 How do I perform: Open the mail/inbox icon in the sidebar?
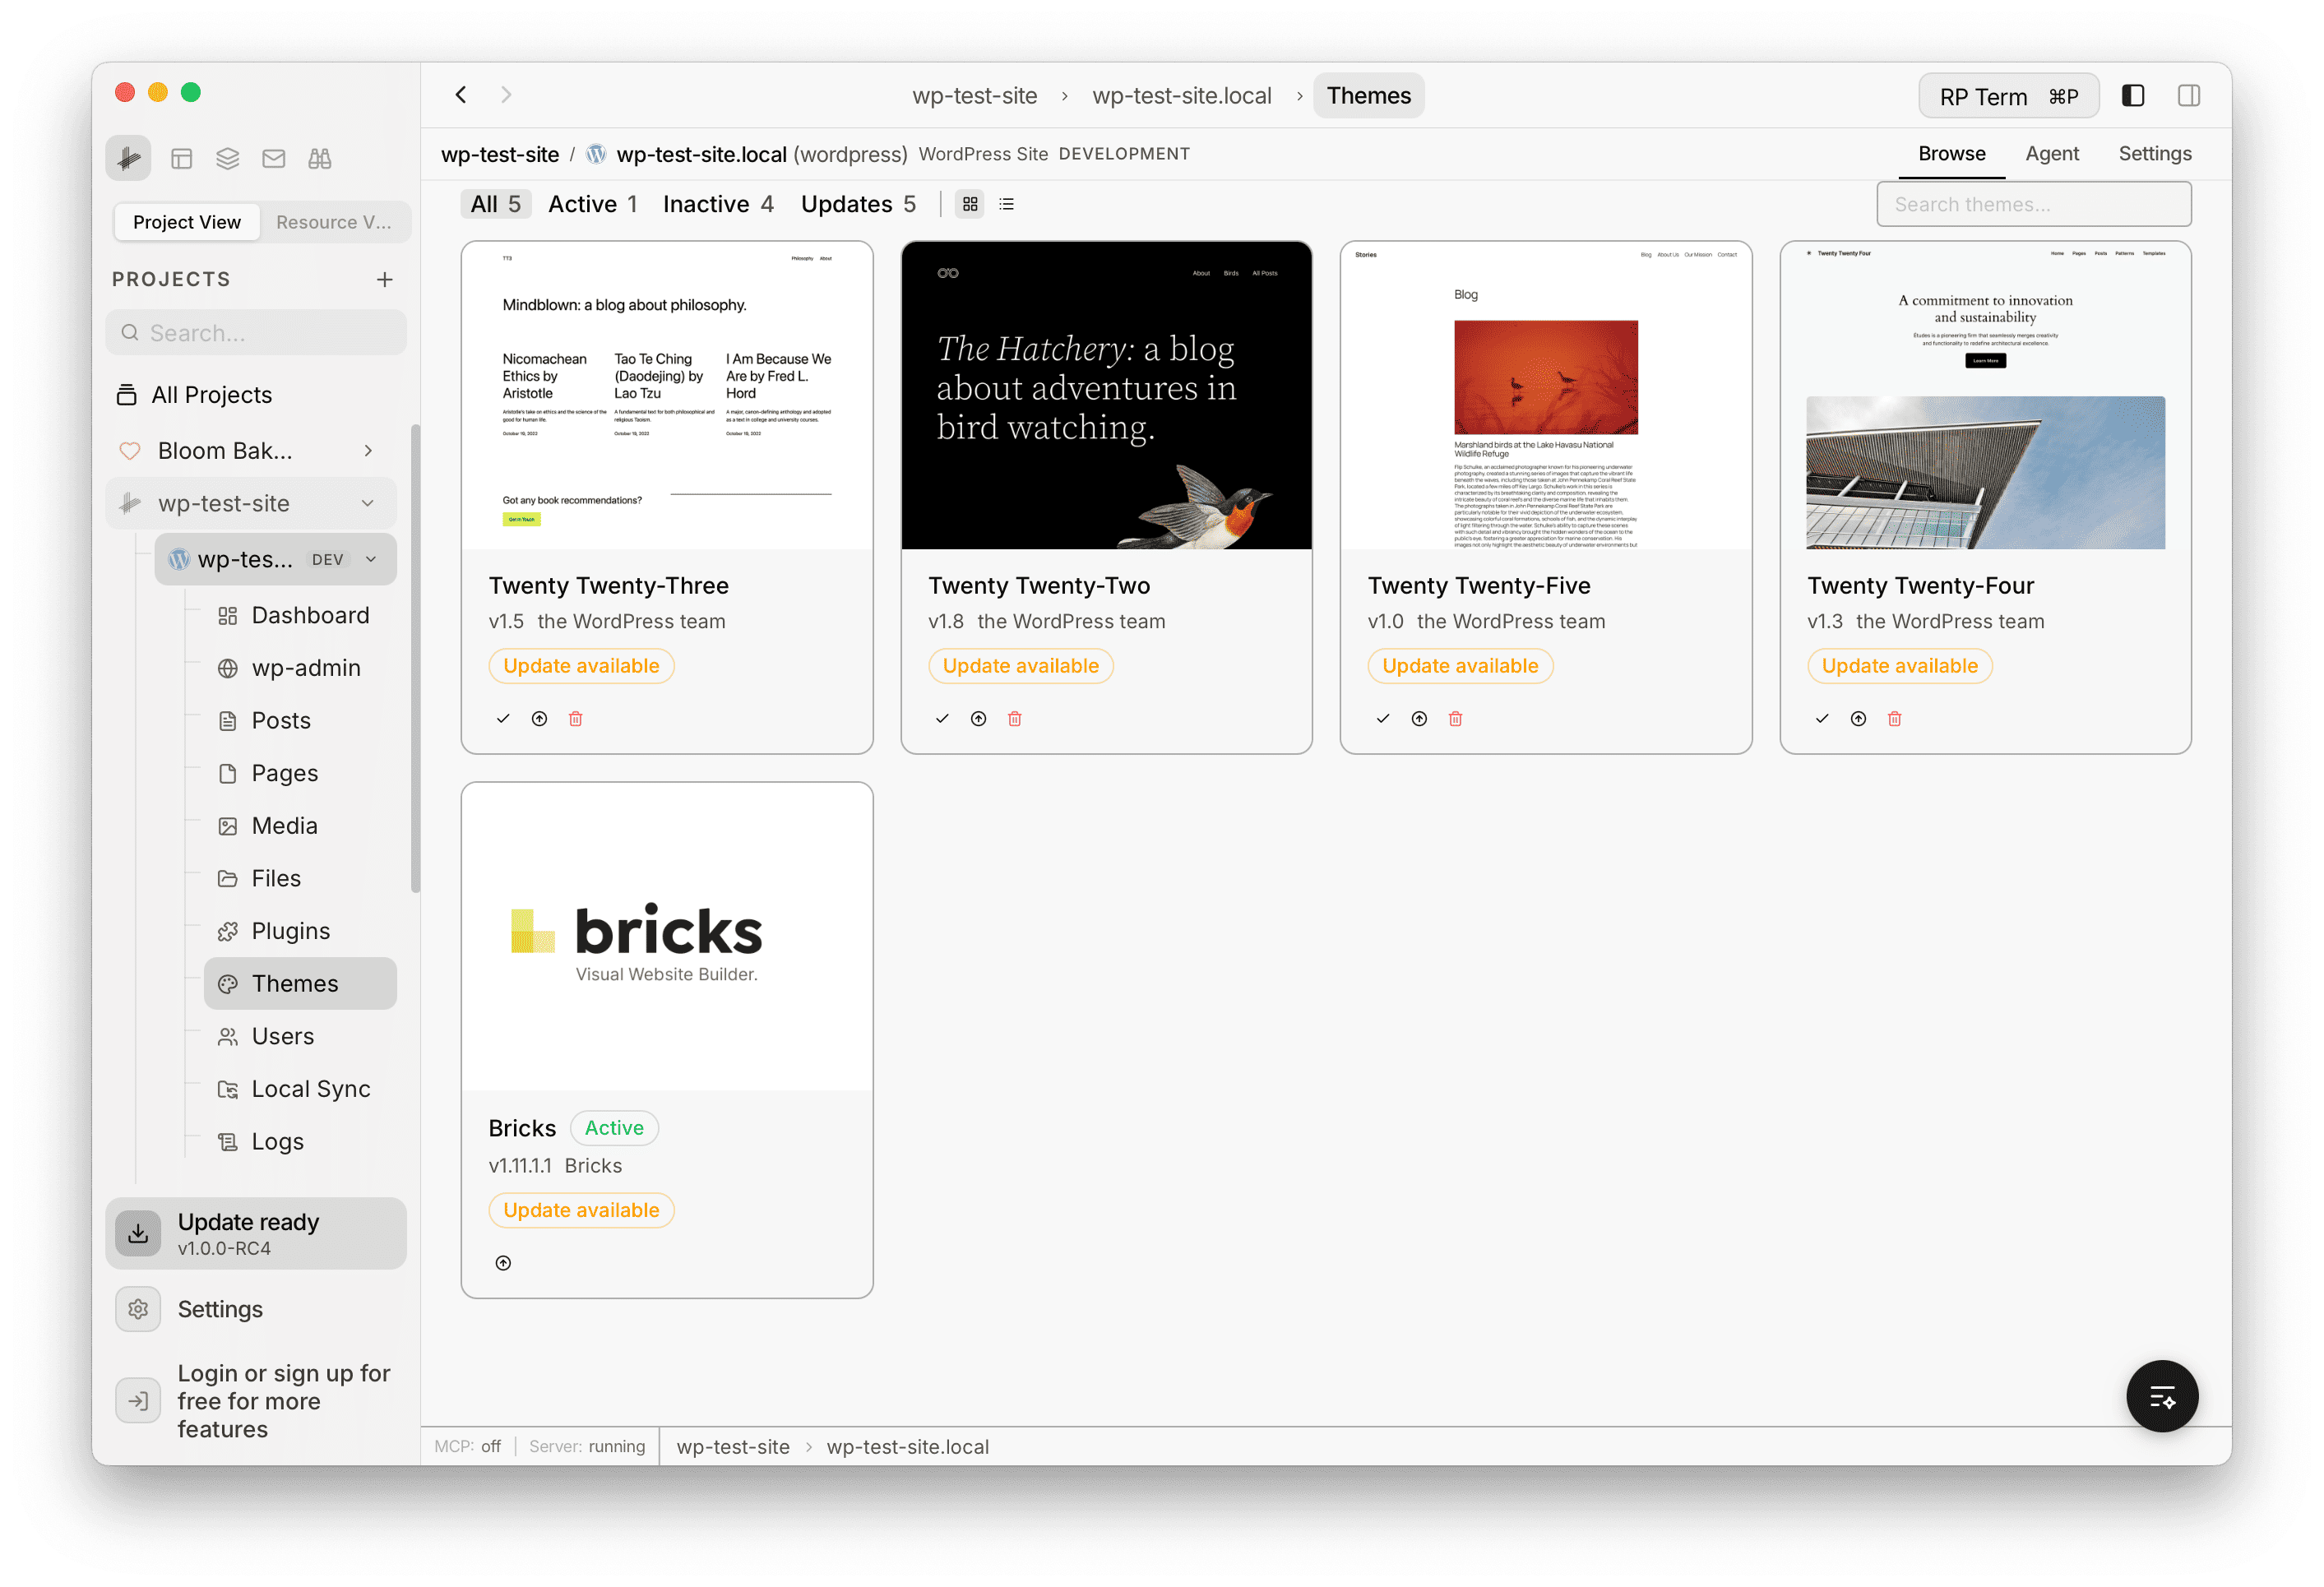(x=273, y=157)
